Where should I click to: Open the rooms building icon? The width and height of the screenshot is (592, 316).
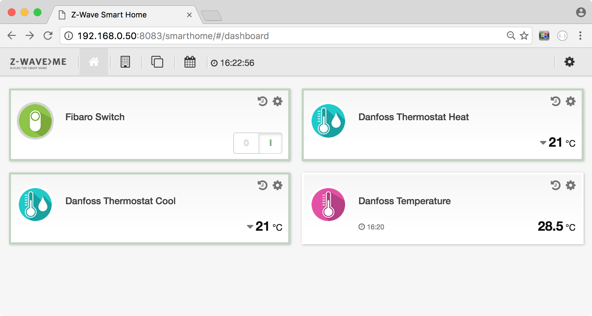pyautogui.click(x=125, y=62)
